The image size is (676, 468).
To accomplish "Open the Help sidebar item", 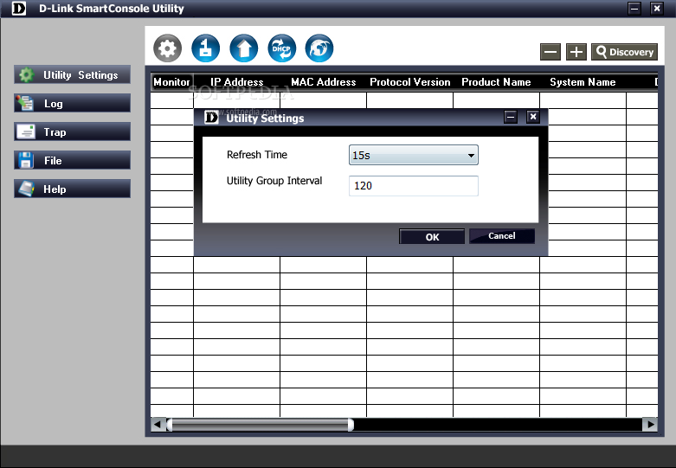I will 72,189.
